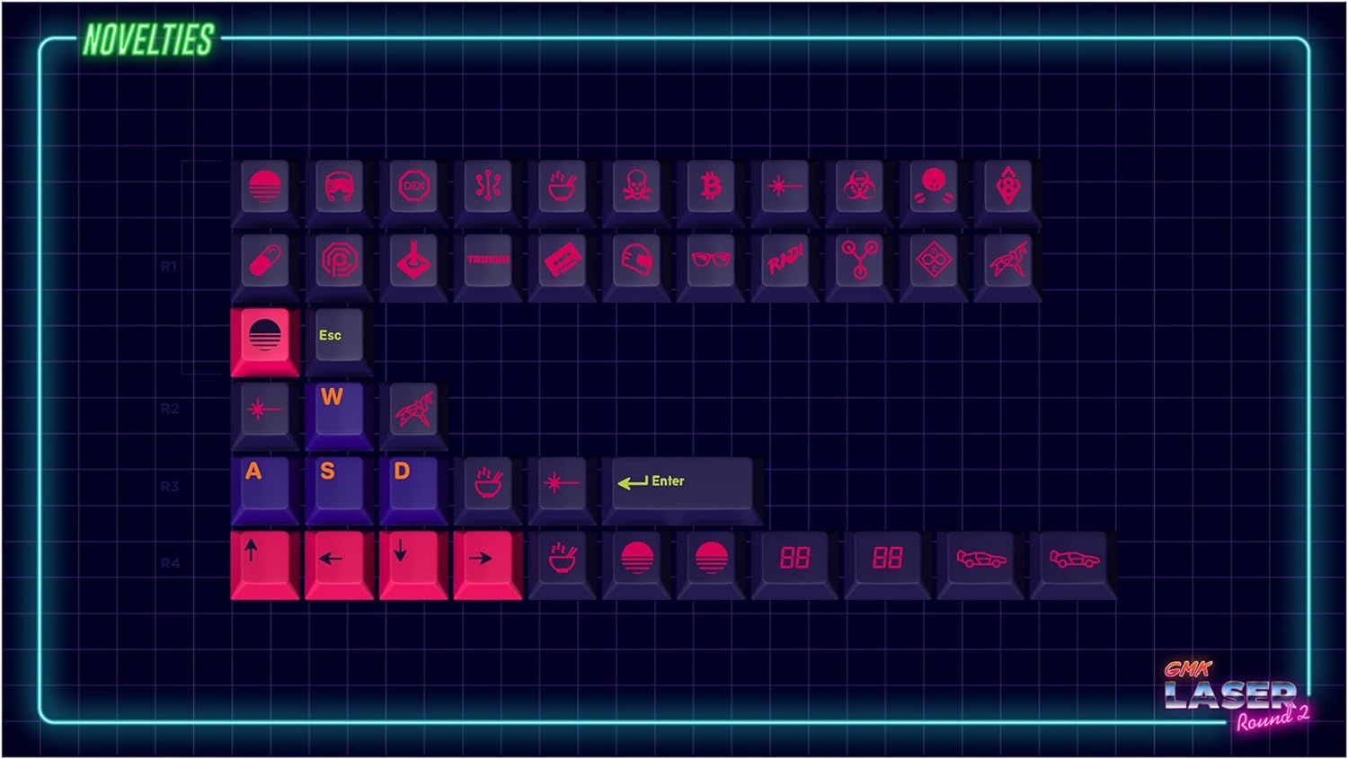This screenshot has width=1348, height=759.
Task: Select the pink down arrow keycap
Action: (413, 565)
